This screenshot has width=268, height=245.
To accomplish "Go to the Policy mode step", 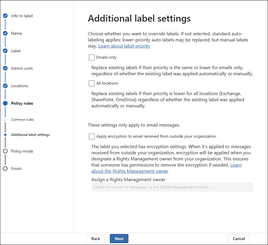I will pyautogui.click(x=22, y=151).
